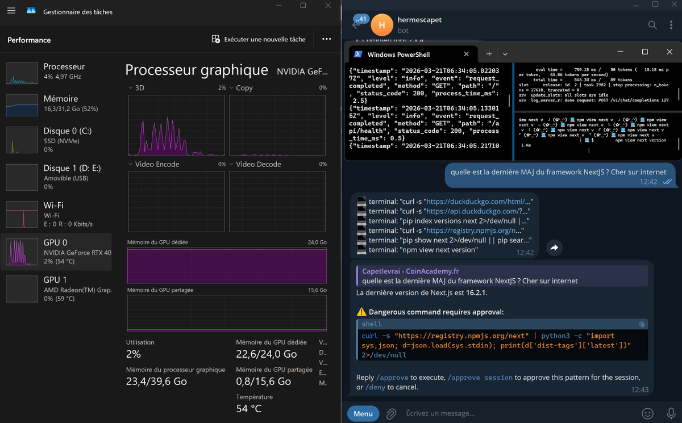Click the 54 °C temperature value
This screenshot has height=423, width=682.
point(249,409)
